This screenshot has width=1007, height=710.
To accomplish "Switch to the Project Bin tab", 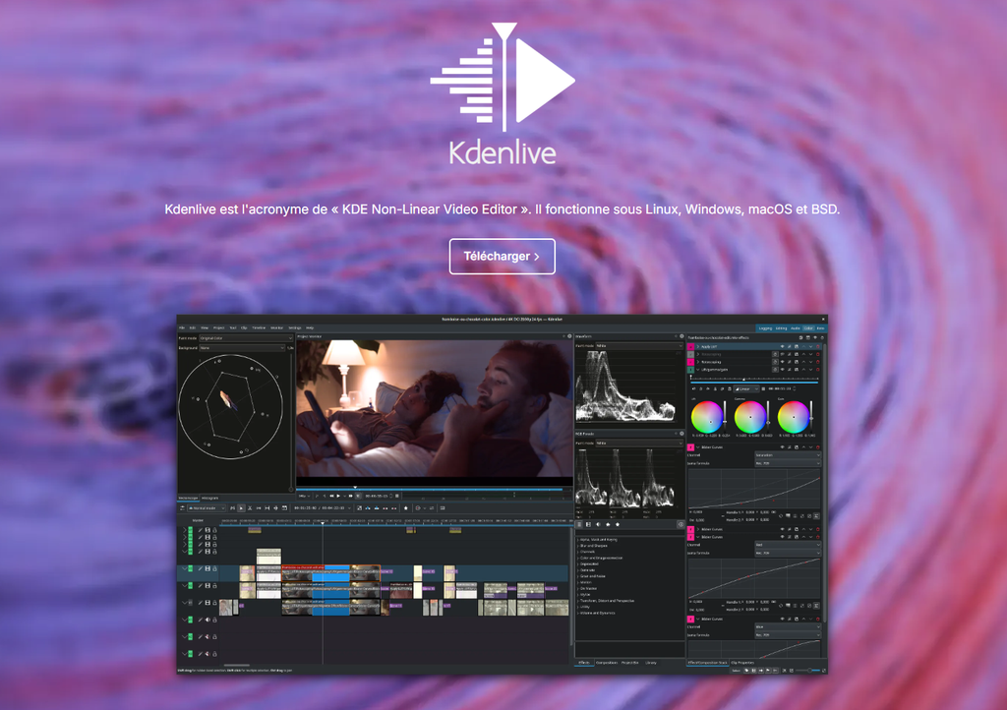I will (630, 663).
